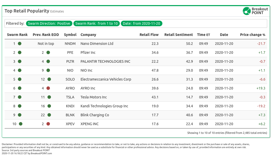Click the Not in top cell
This screenshot has width=271, height=156.
tap(46, 44)
